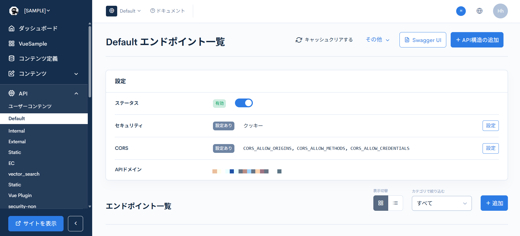
Task: Click 設定 button in セキュリティ row
Action: (x=491, y=126)
